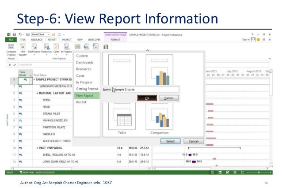This screenshot has width=282, height=188.
Task: Click the Costs report icon in ribbon
Action: [56, 46]
